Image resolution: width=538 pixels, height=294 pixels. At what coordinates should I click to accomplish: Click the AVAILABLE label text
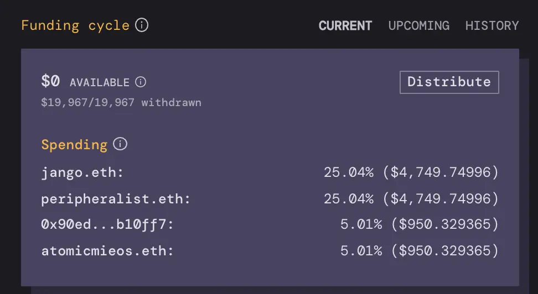(x=100, y=83)
